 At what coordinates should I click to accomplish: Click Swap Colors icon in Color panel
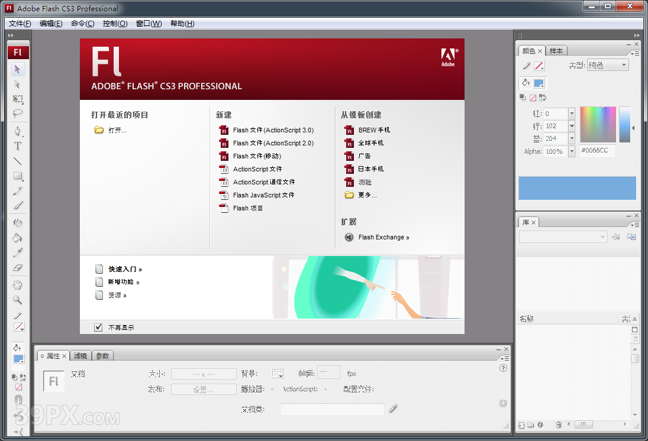point(543,98)
